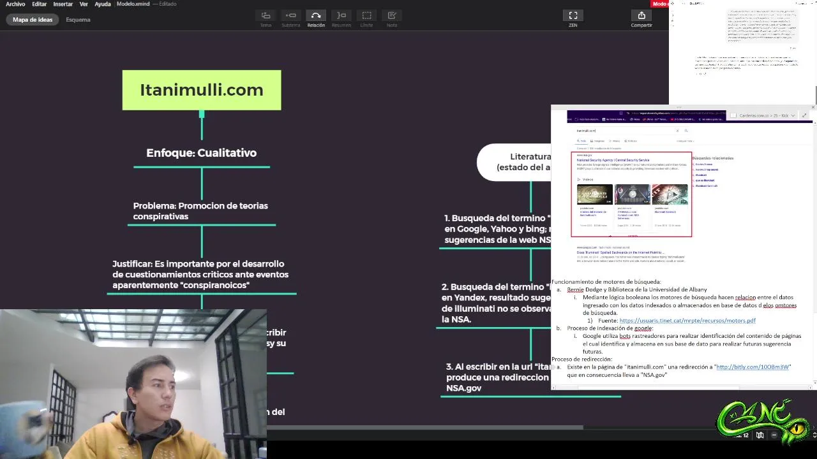Viewport: 817px width, 459px height.
Task: Click the zoom out minus button
Action: tap(774, 435)
